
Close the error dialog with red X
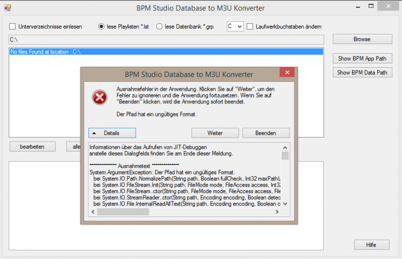[x=287, y=72]
